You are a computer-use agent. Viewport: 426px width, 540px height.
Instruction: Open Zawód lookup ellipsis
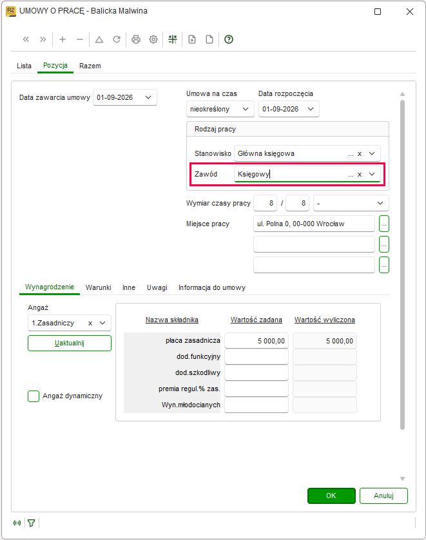click(x=351, y=175)
